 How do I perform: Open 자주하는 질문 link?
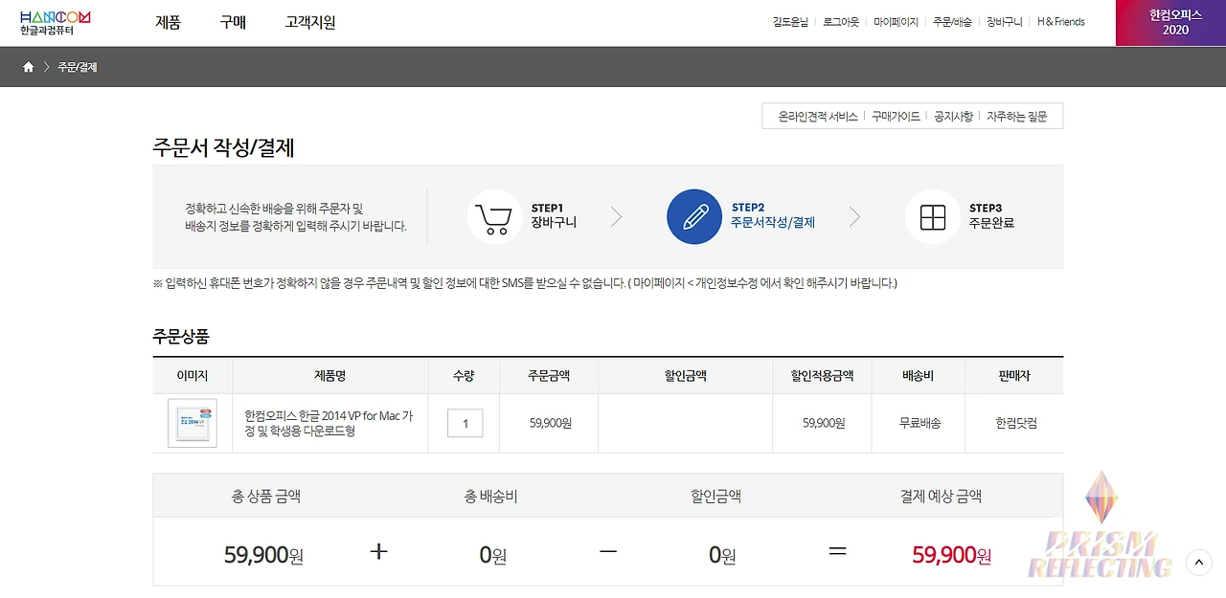1017,116
